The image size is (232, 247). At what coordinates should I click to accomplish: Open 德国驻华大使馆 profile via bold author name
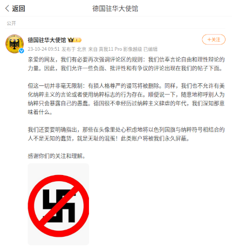47,40
